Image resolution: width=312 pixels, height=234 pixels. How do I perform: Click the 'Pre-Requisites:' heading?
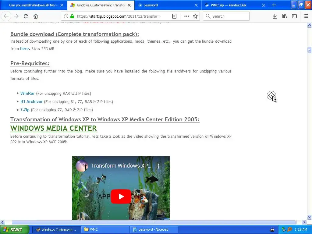tap(30, 63)
